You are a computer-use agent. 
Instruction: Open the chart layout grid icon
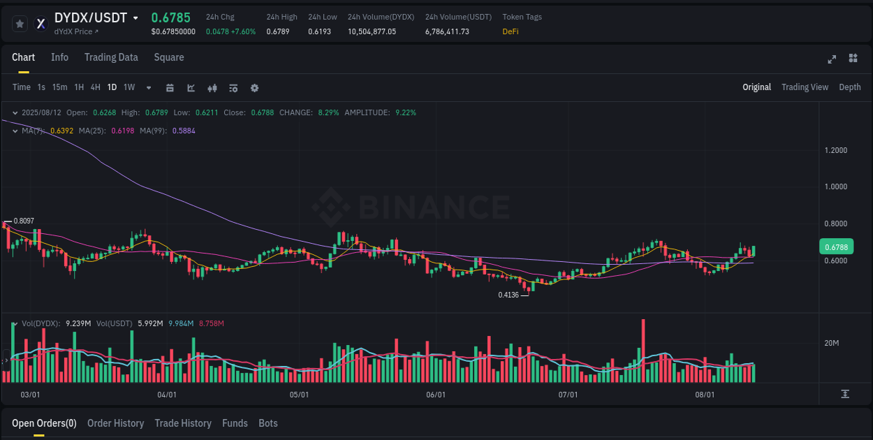point(852,59)
